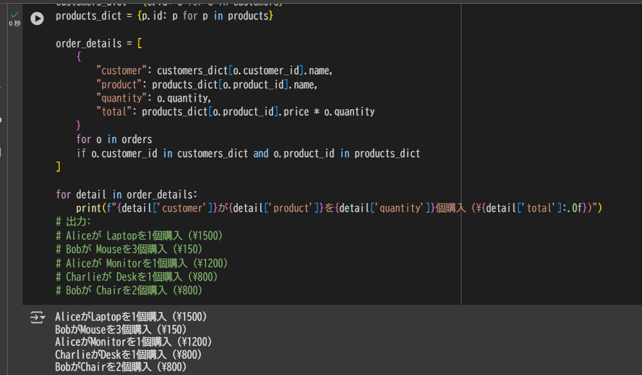Click the "customer" key line in code
The width and height of the screenshot is (642, 375).
(x=214, y=71)
